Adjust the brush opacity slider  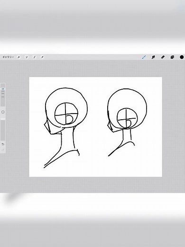point(3,130)
